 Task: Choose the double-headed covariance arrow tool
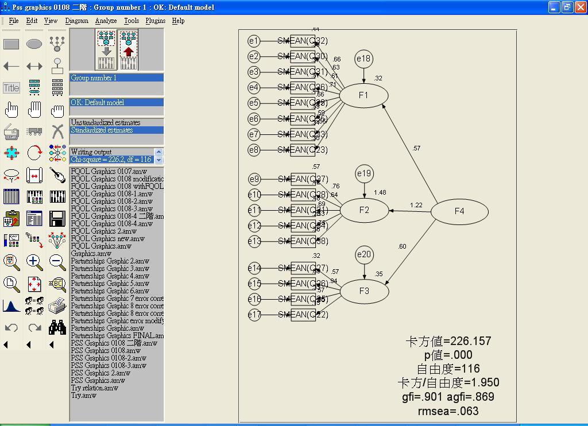click(34, 66)
